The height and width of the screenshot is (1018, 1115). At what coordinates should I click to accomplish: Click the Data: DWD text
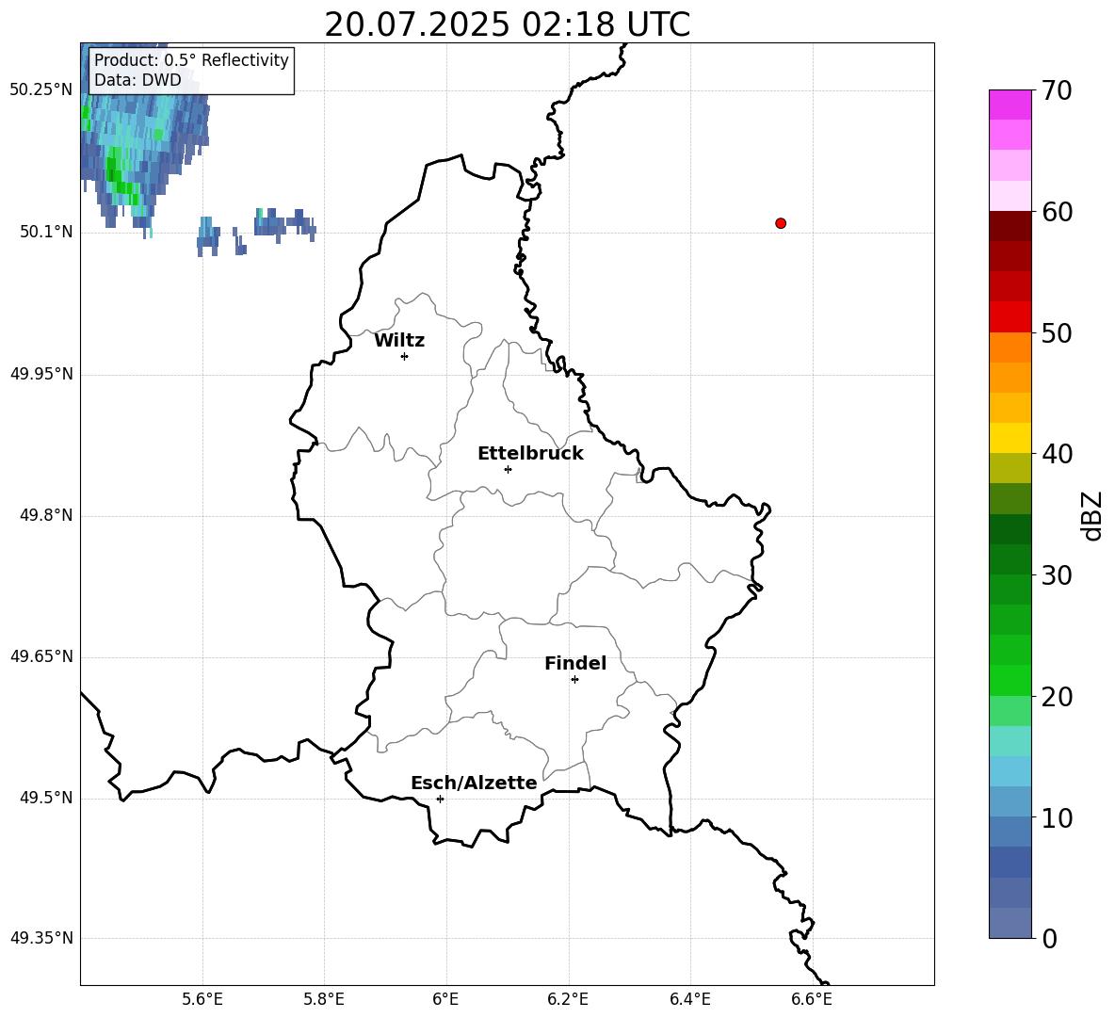coord(137,80)
